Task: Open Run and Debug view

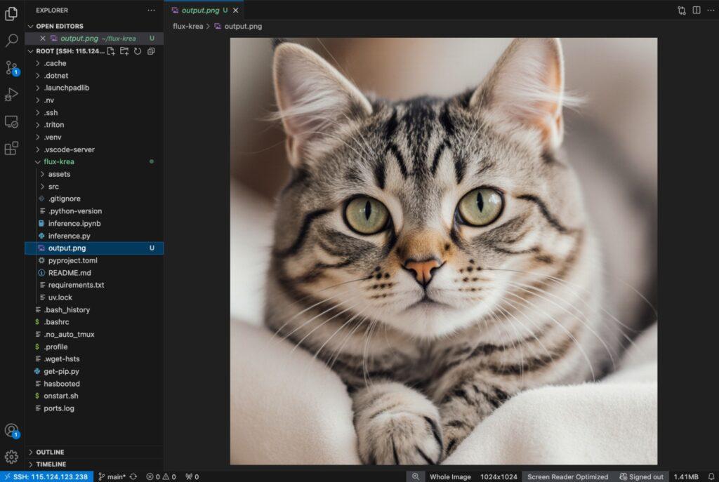Action: pos(11,95)
